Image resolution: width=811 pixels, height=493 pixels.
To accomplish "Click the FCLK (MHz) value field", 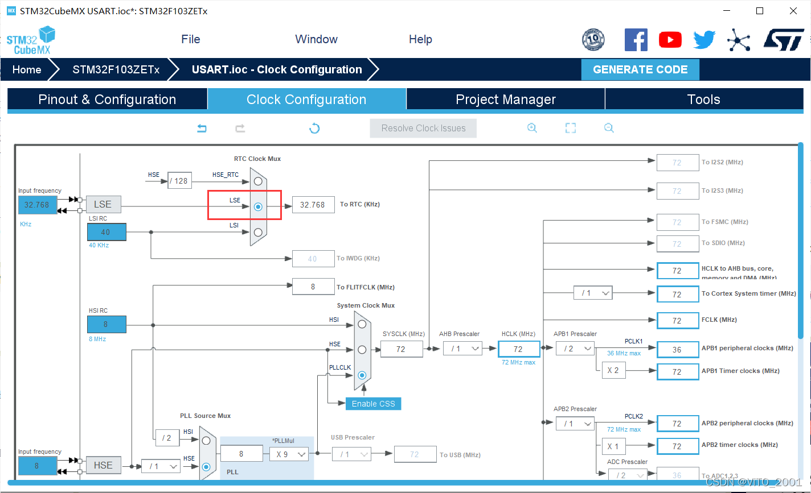I will point(678,321).
